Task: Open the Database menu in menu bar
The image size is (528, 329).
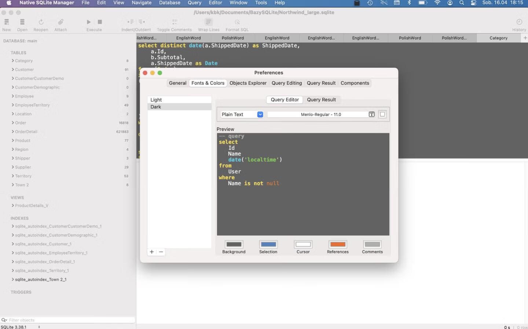Action: [x=169, y=3]
